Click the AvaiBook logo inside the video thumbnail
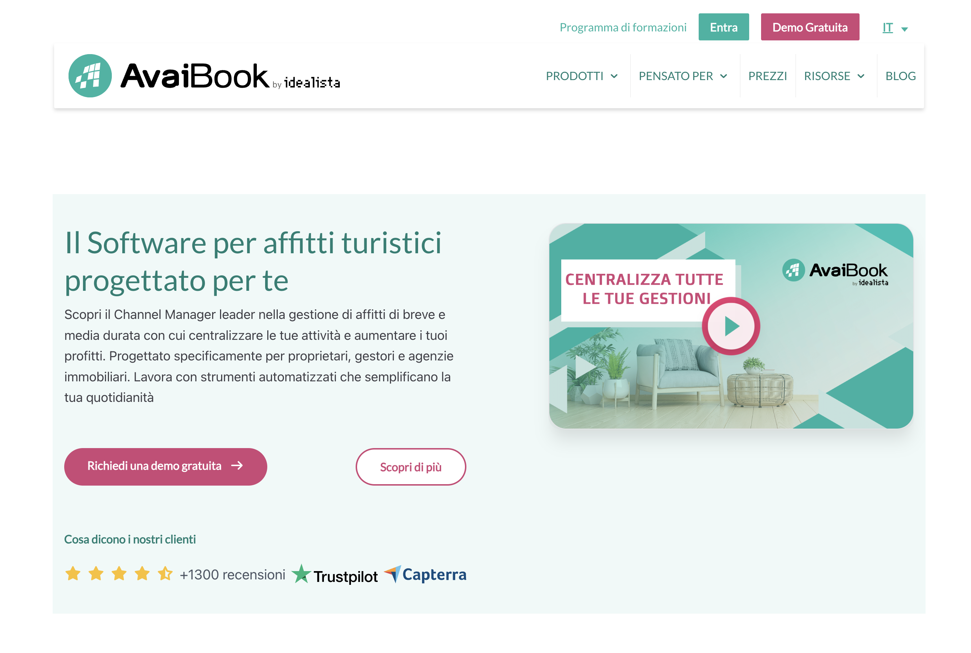 point(835,272)
